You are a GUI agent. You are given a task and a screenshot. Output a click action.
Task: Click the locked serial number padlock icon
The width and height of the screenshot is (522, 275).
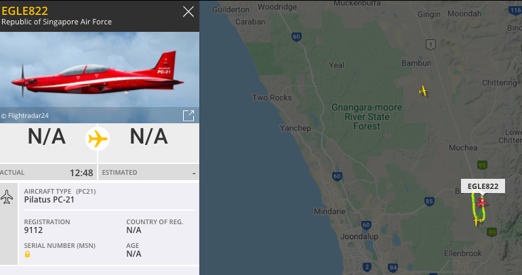click(x=27, y=255)
